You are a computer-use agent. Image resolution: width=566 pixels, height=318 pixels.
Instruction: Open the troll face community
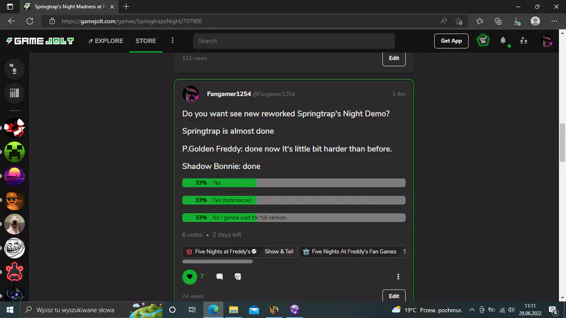point(14,248)
